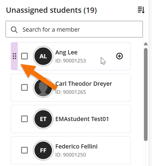The image size is (152, 166).
Task: Click the AL avatar circle
Action: coord(43,56)
